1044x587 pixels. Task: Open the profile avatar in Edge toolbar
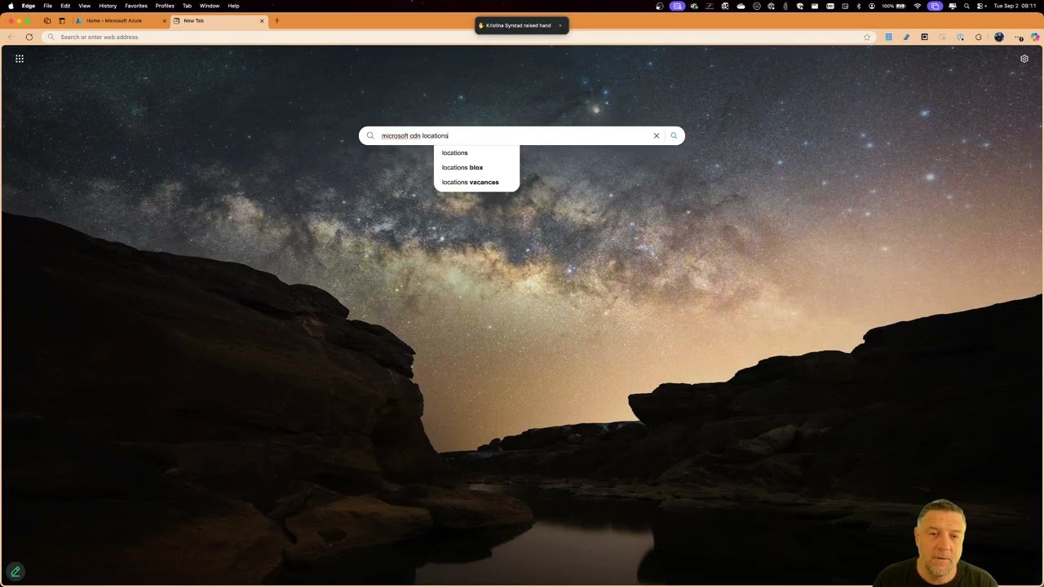tap(999, 37)
